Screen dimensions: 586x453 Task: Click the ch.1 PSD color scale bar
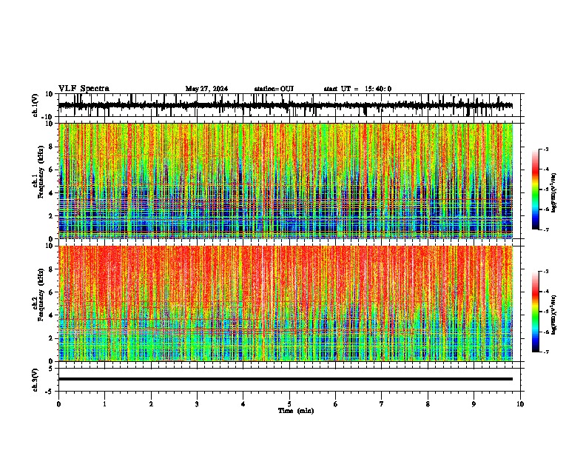(535, 189)
